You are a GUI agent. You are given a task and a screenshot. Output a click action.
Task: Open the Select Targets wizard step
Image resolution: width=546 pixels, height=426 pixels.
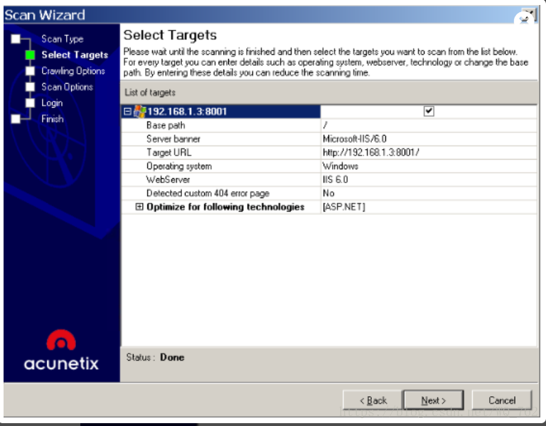(x=75, y=55)
